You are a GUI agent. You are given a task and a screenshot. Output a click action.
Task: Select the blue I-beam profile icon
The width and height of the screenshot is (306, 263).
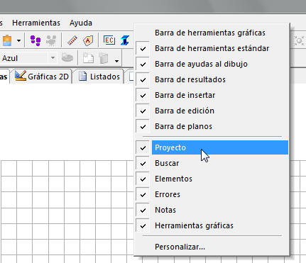[125, 40]
